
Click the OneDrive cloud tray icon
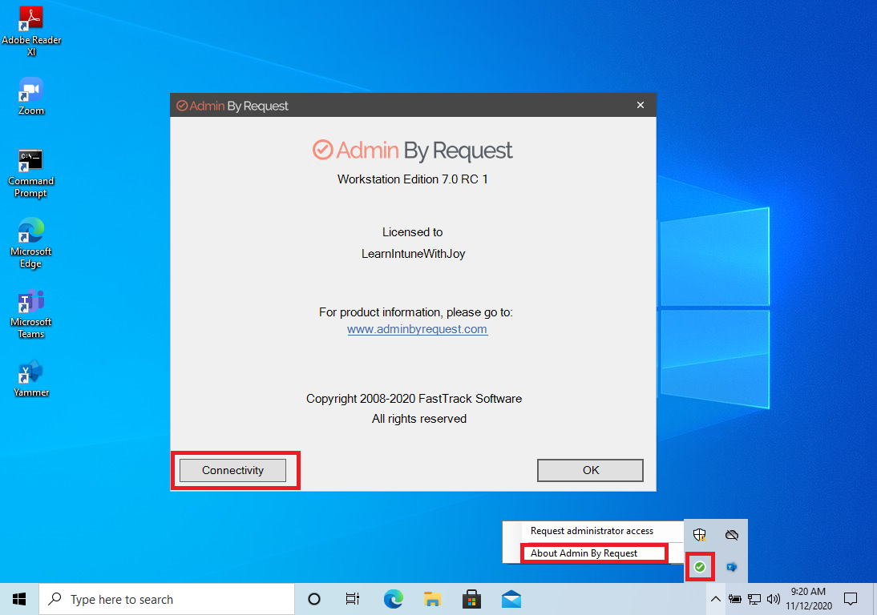pyautogui.click(x=732, y=535)
